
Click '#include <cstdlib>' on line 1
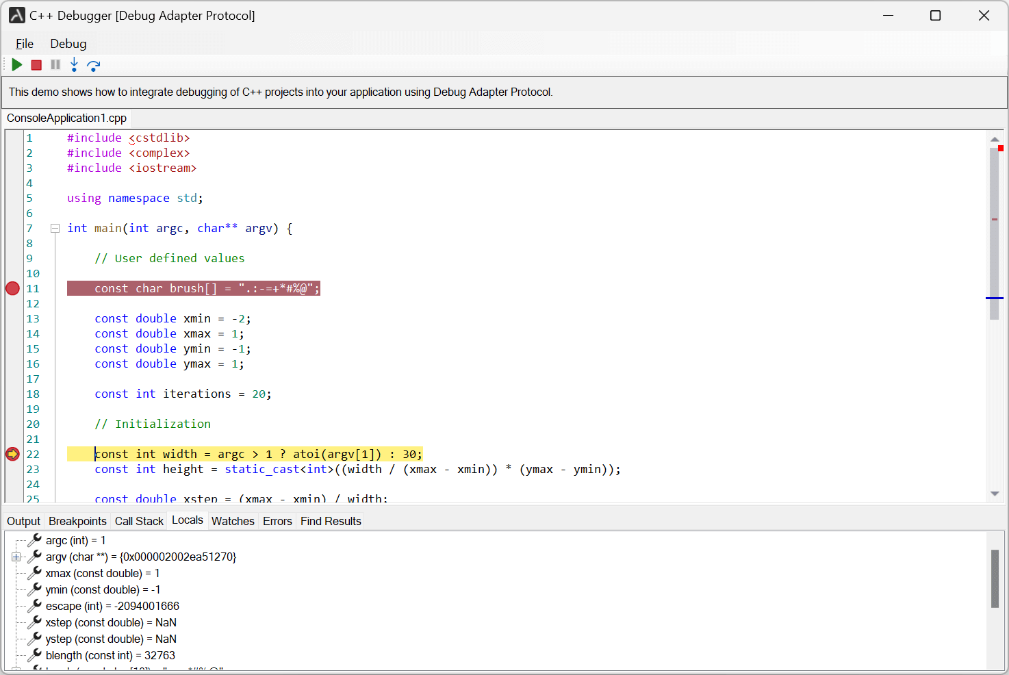[x=129, y=138]
